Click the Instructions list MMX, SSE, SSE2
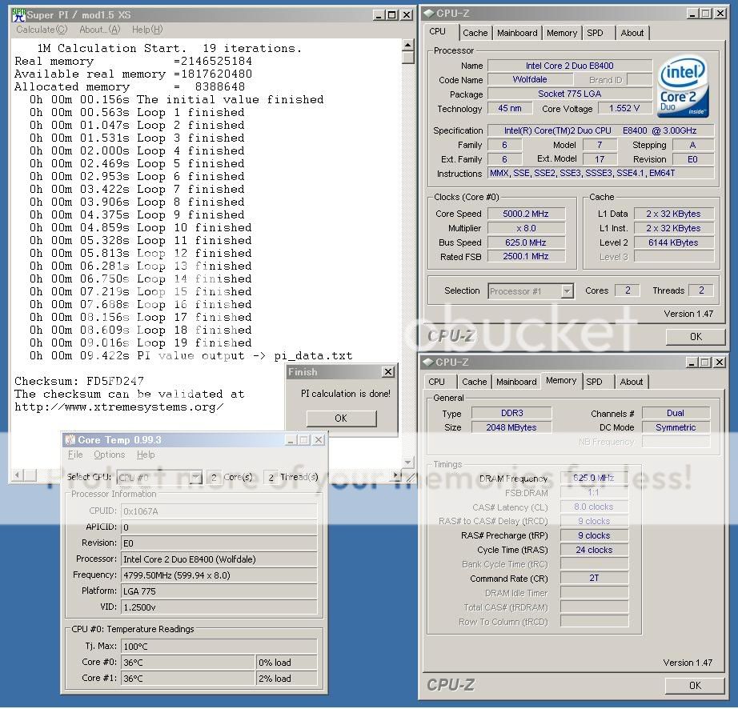Viewport: 738px width, 709px height. point(600,173)
